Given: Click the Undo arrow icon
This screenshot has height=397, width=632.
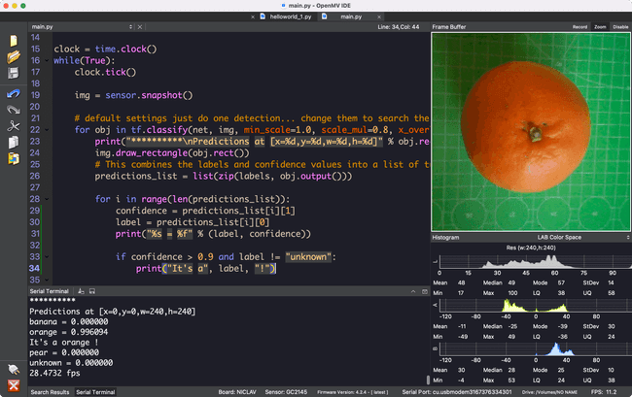Looking at the screenshot, I should click(x=13, y=94).
